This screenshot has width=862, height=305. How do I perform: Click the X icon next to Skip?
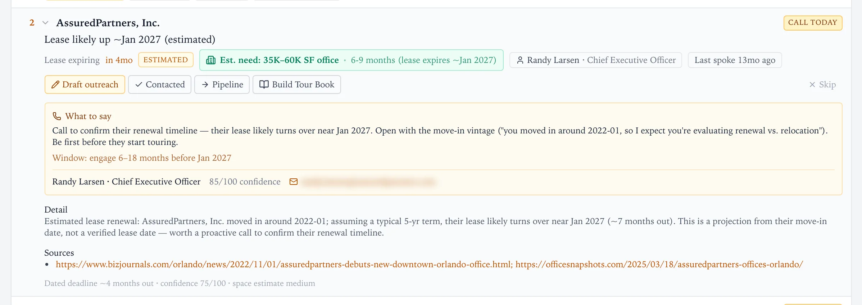(x=812, y=85)
